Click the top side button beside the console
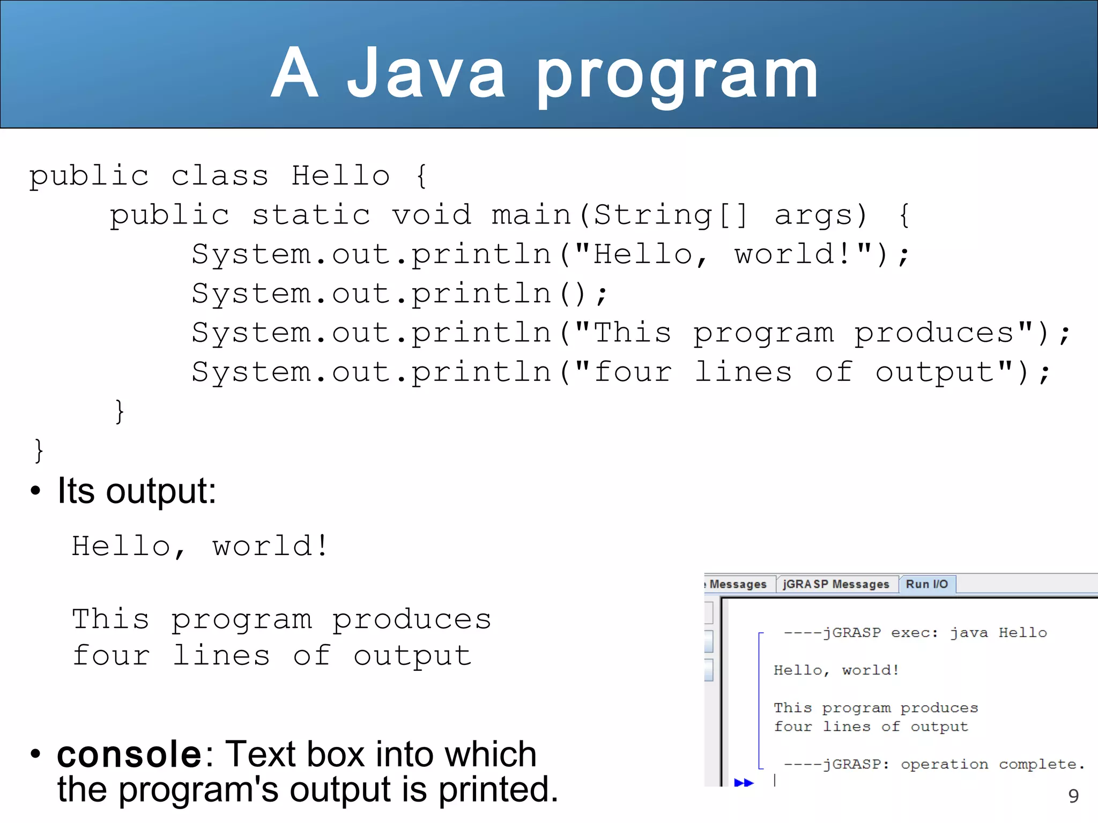The width and height of the screenshot is (1098, 823). pos(708,613)
